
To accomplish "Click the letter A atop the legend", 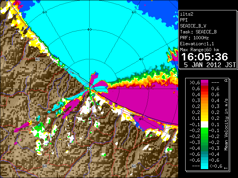I will click(x=226, y=80).
